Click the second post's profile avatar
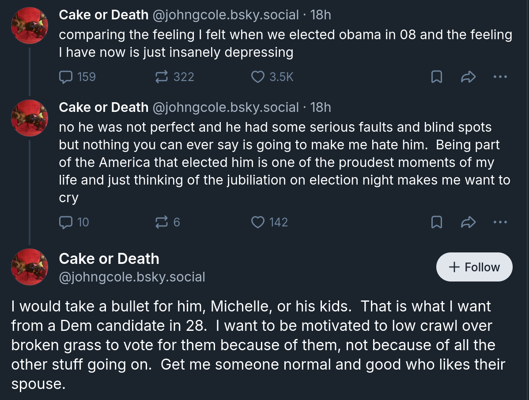529x400 pixels. coord(30,118)
